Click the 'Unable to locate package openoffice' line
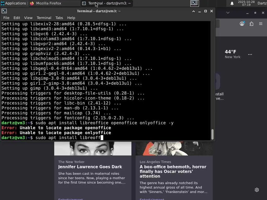Viewport: 267px width, 200px height. 56,128
